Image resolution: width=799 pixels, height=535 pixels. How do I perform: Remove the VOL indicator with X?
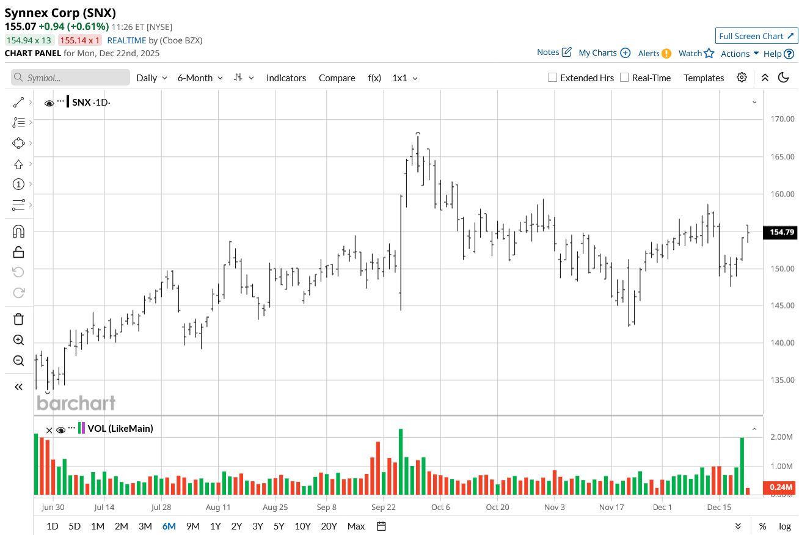point(49,430)
